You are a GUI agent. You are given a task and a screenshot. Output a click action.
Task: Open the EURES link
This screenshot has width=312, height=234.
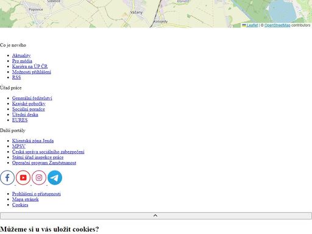[x=20, y=120]
